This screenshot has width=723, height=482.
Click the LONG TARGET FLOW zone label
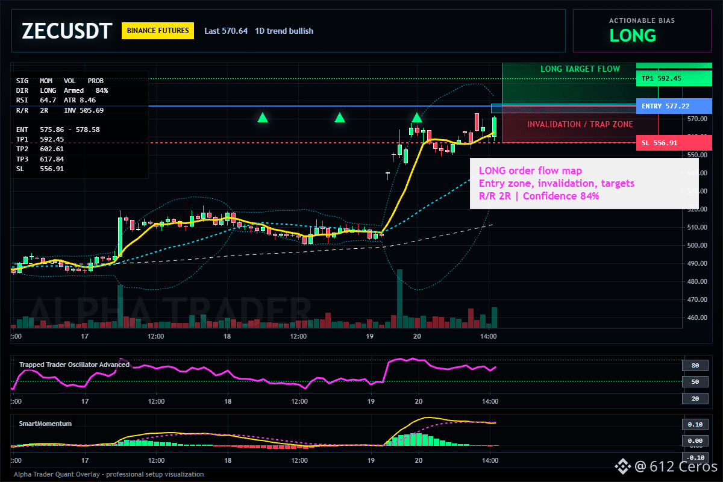coord(580,69)
